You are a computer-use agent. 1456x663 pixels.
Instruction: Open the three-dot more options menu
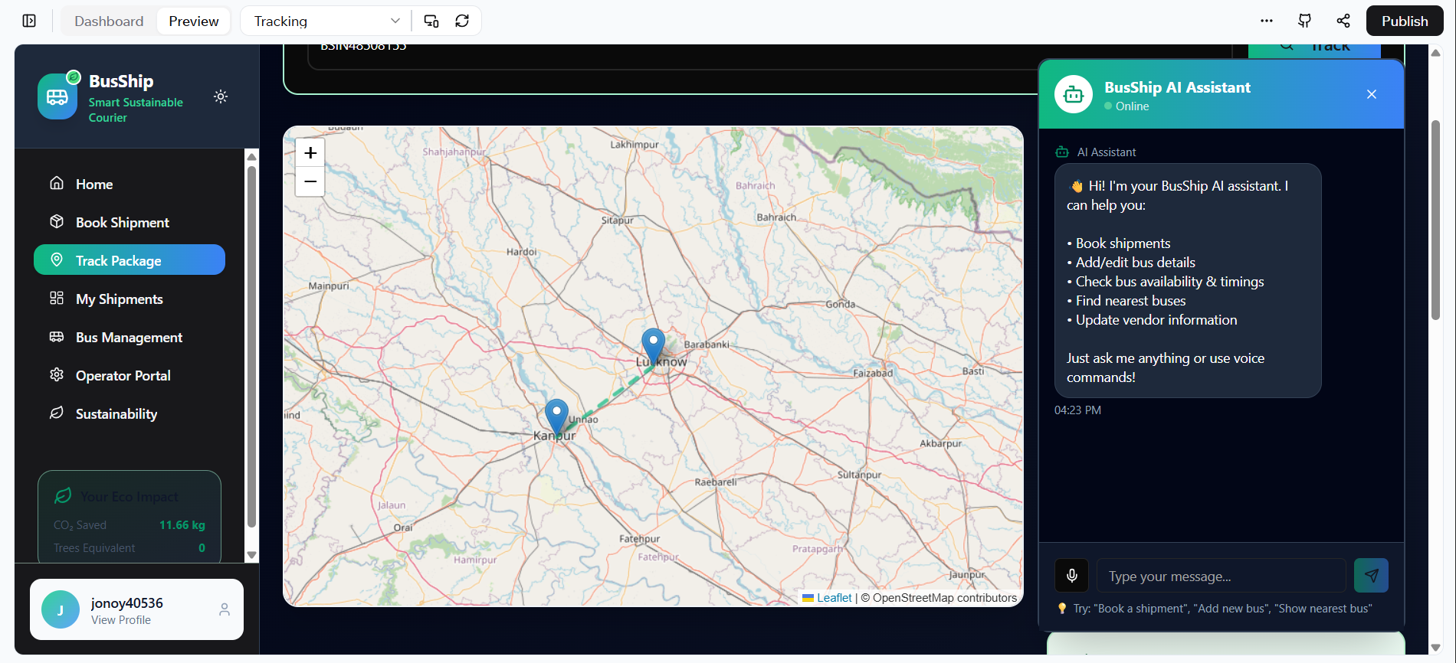click(x=1267, y=21)
